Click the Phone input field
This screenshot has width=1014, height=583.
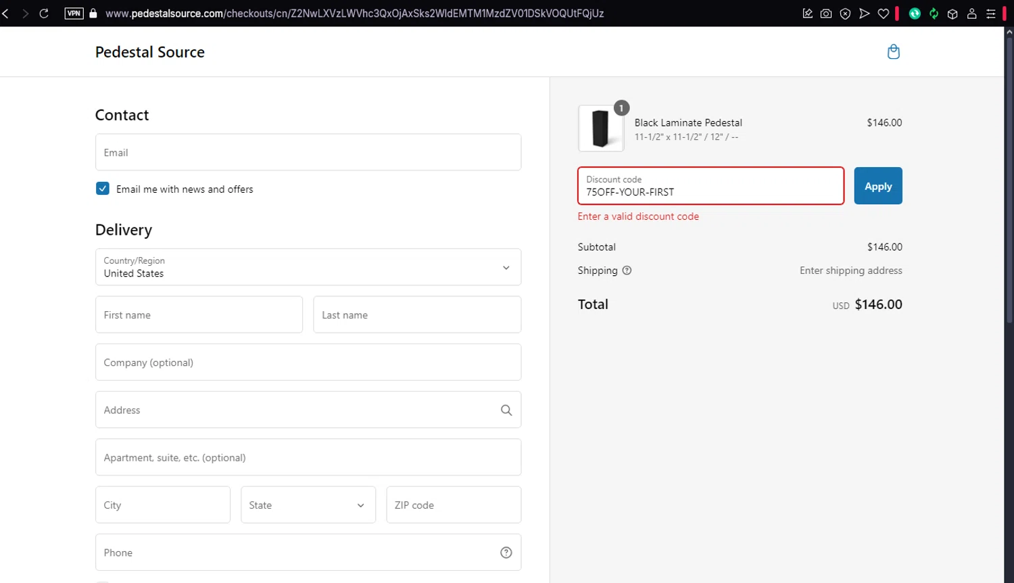pos(308,553)
